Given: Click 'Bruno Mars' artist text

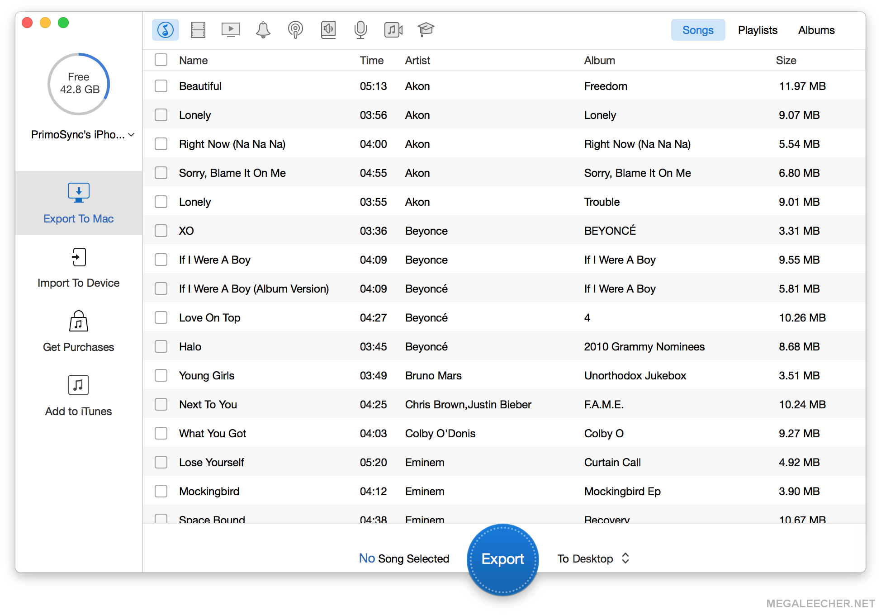Looking at the screenshot, I should 433,375.
